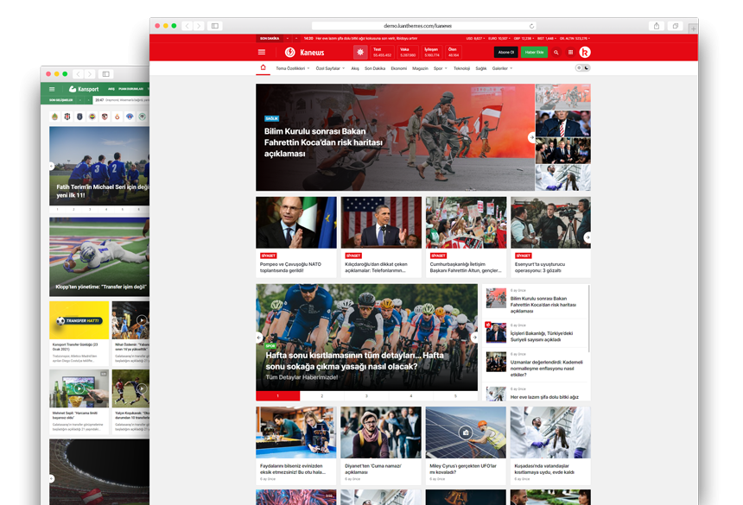Click the Safari sidebar toggle button

click(x=215, y=26)
